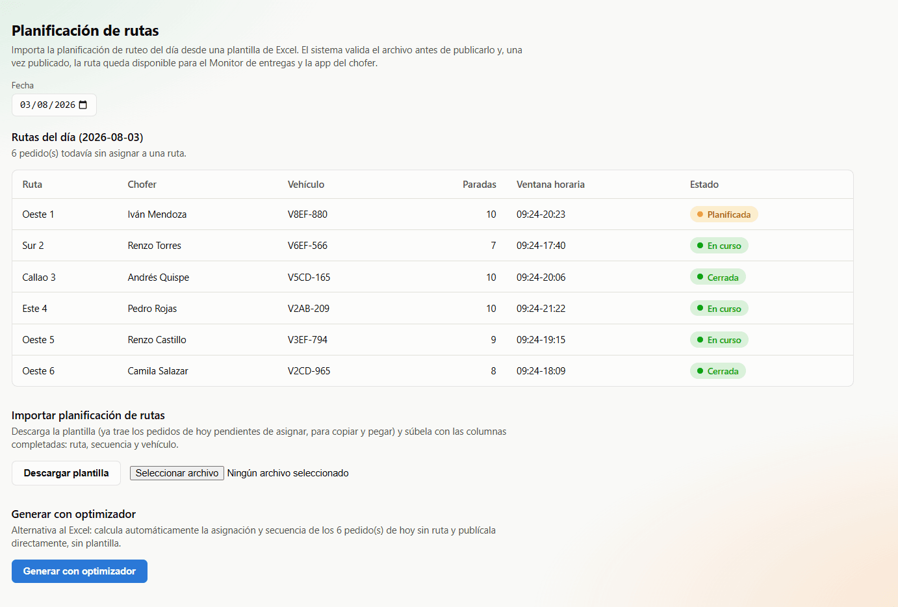The width and height of the screenshot is (898, 607).
Task: Click the Callao 3 route name
Action: point(39,278)
